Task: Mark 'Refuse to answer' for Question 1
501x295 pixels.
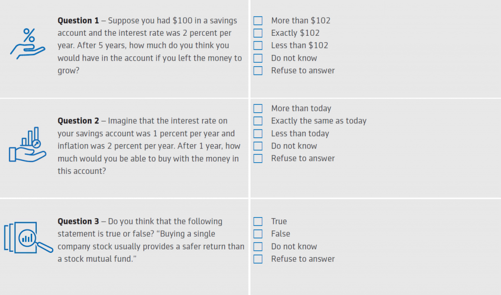Action: click(x=258, y=71)
